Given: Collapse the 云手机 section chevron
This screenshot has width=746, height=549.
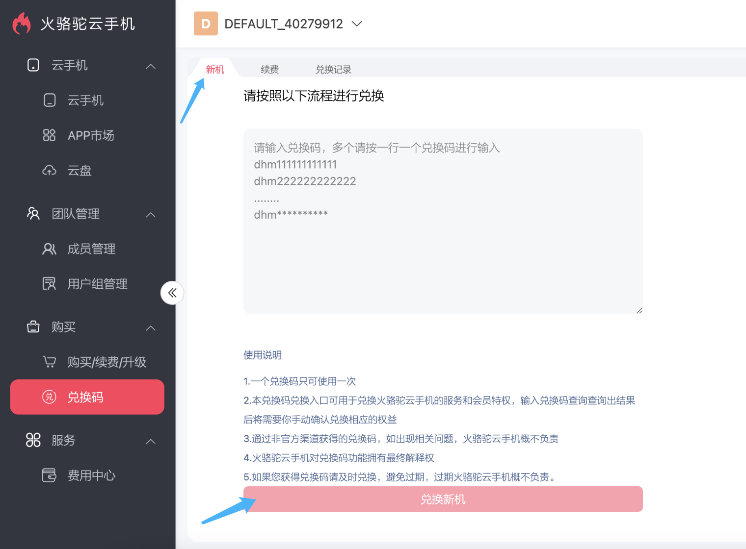Looking at the screenshot, I should click(151, 66).
